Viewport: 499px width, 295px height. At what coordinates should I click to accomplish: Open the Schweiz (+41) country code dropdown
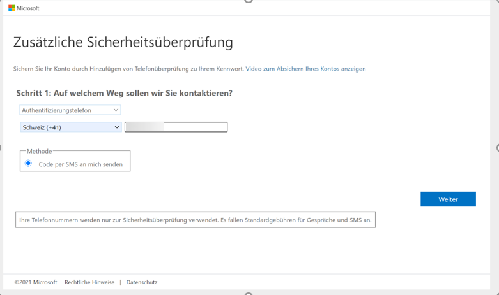(x=71, y=127)
